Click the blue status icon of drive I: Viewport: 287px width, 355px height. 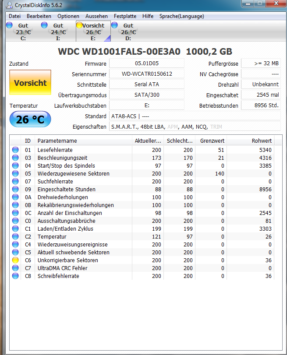tap(44, 25)
